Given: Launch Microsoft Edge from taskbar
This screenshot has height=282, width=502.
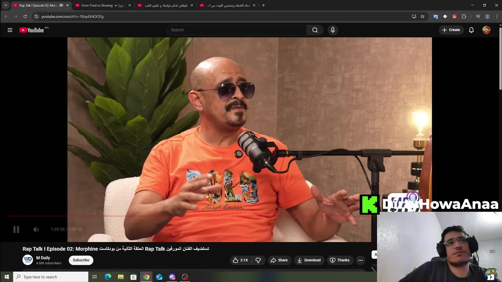Looking at the screenshot, I should click(x=108, y=277).
